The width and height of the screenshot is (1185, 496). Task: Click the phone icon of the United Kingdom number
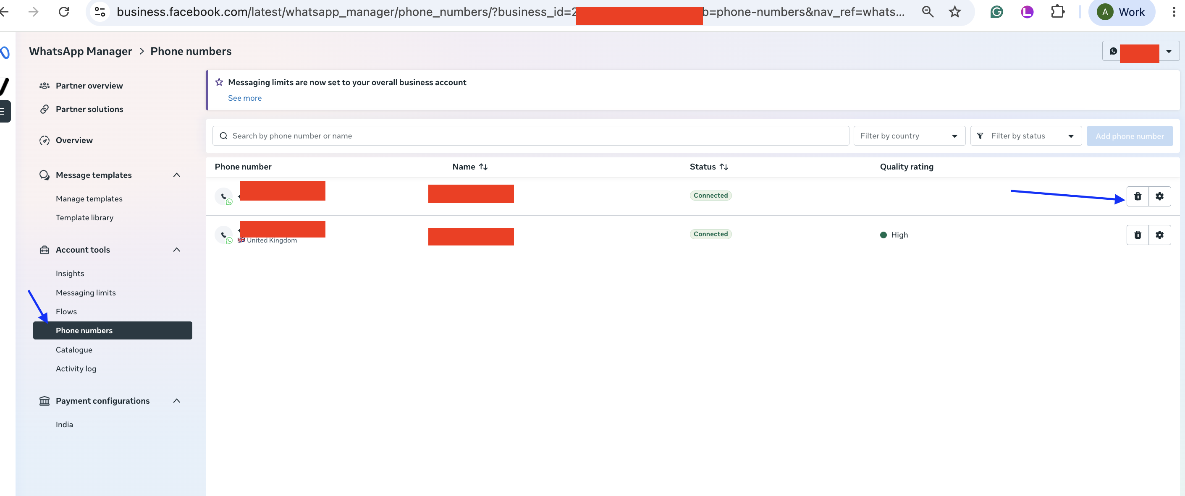coord(223,235)
